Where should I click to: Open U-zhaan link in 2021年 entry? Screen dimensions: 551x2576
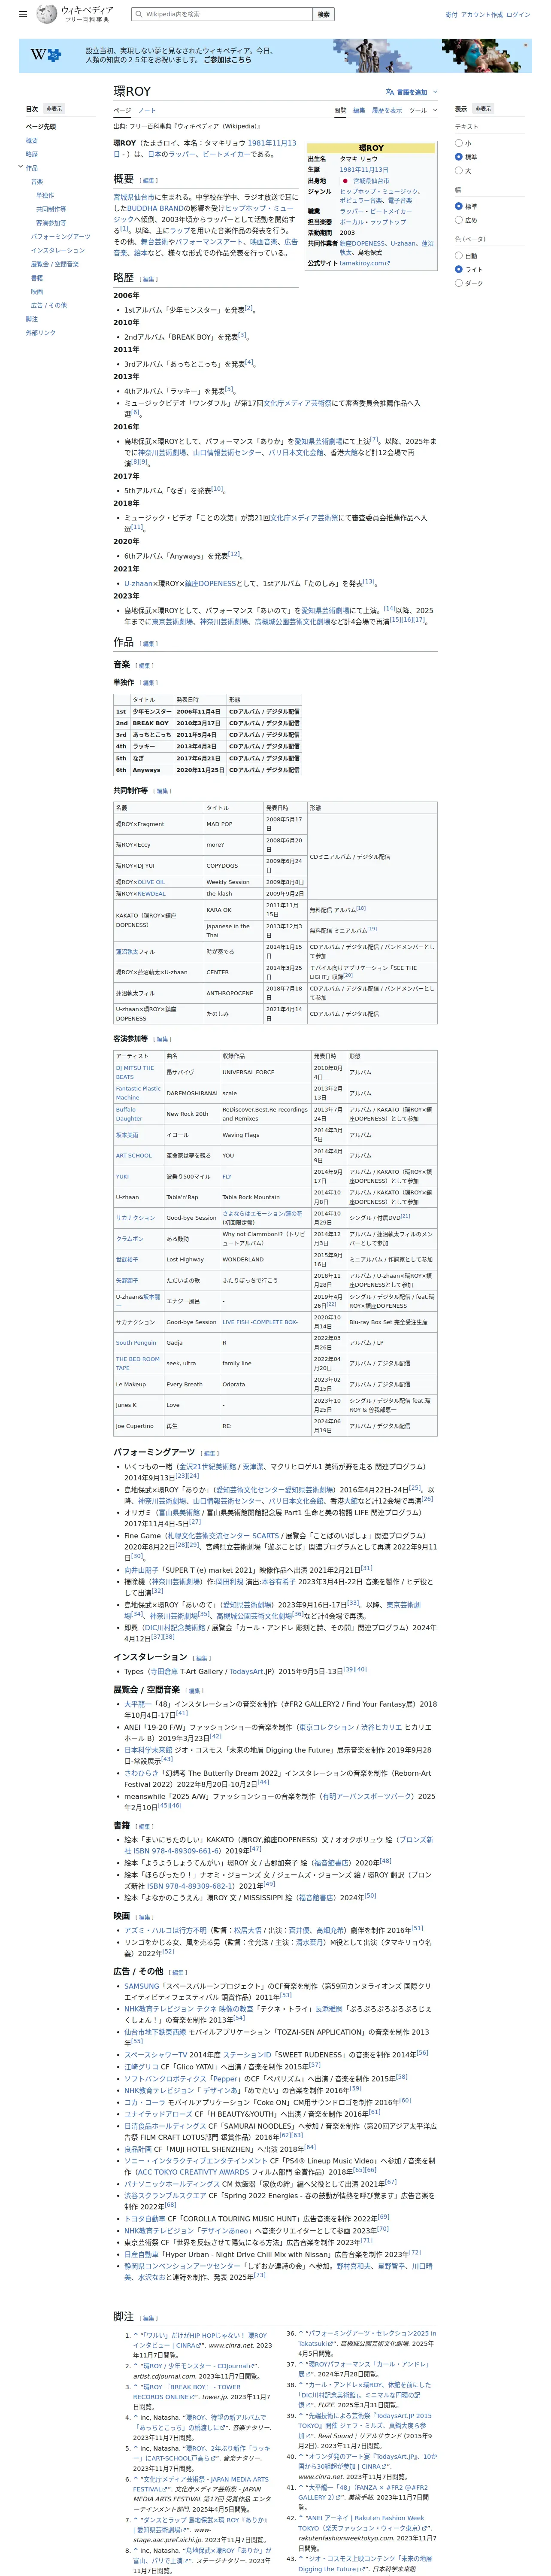pyautogui.click(x=138, y=583)
